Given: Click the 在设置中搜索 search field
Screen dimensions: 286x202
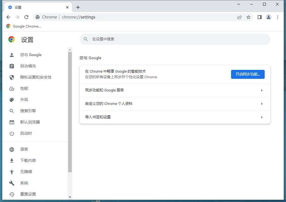Looking at the screenshot, I should (x=175, y=39).
